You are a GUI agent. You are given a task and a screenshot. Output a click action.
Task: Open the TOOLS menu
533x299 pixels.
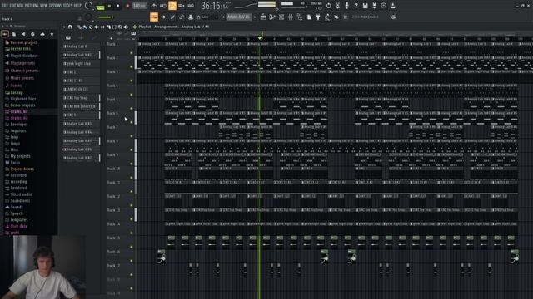tap(68, 6)
